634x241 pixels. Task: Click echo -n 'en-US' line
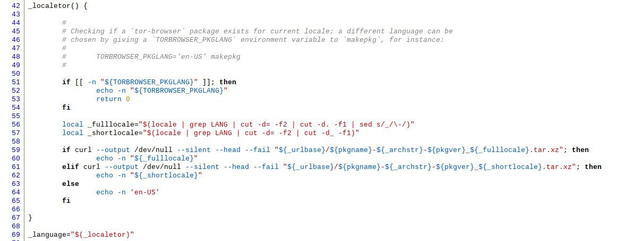(128, 192)
